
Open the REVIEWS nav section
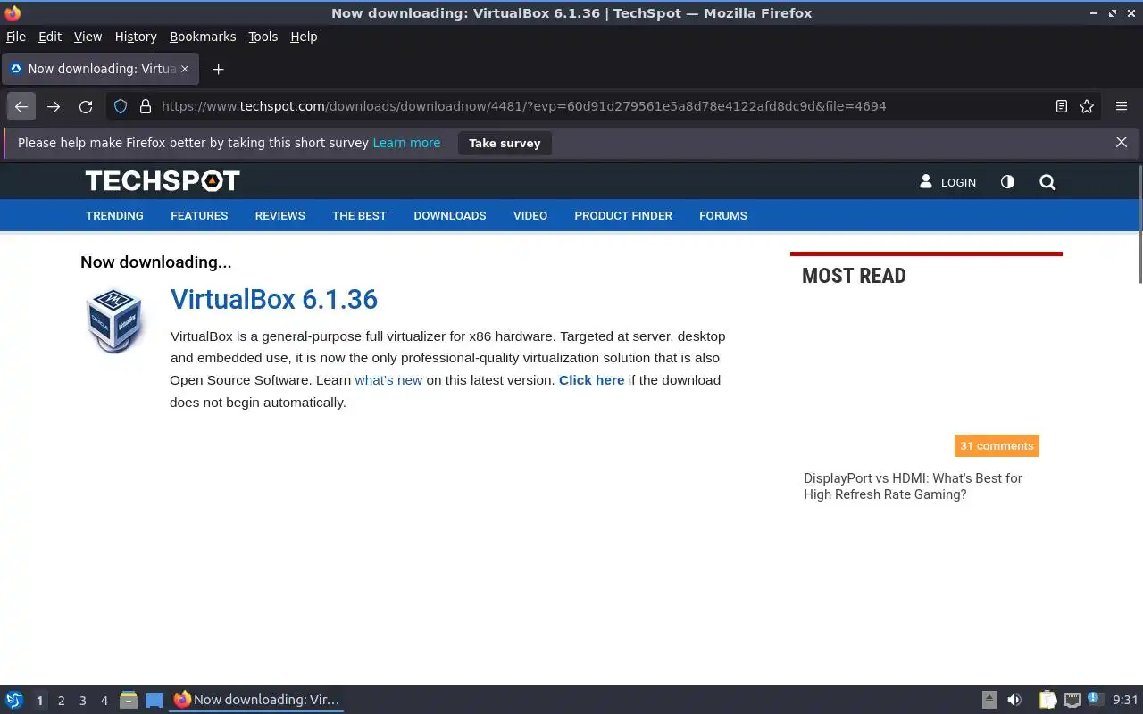tap(280, 215)
